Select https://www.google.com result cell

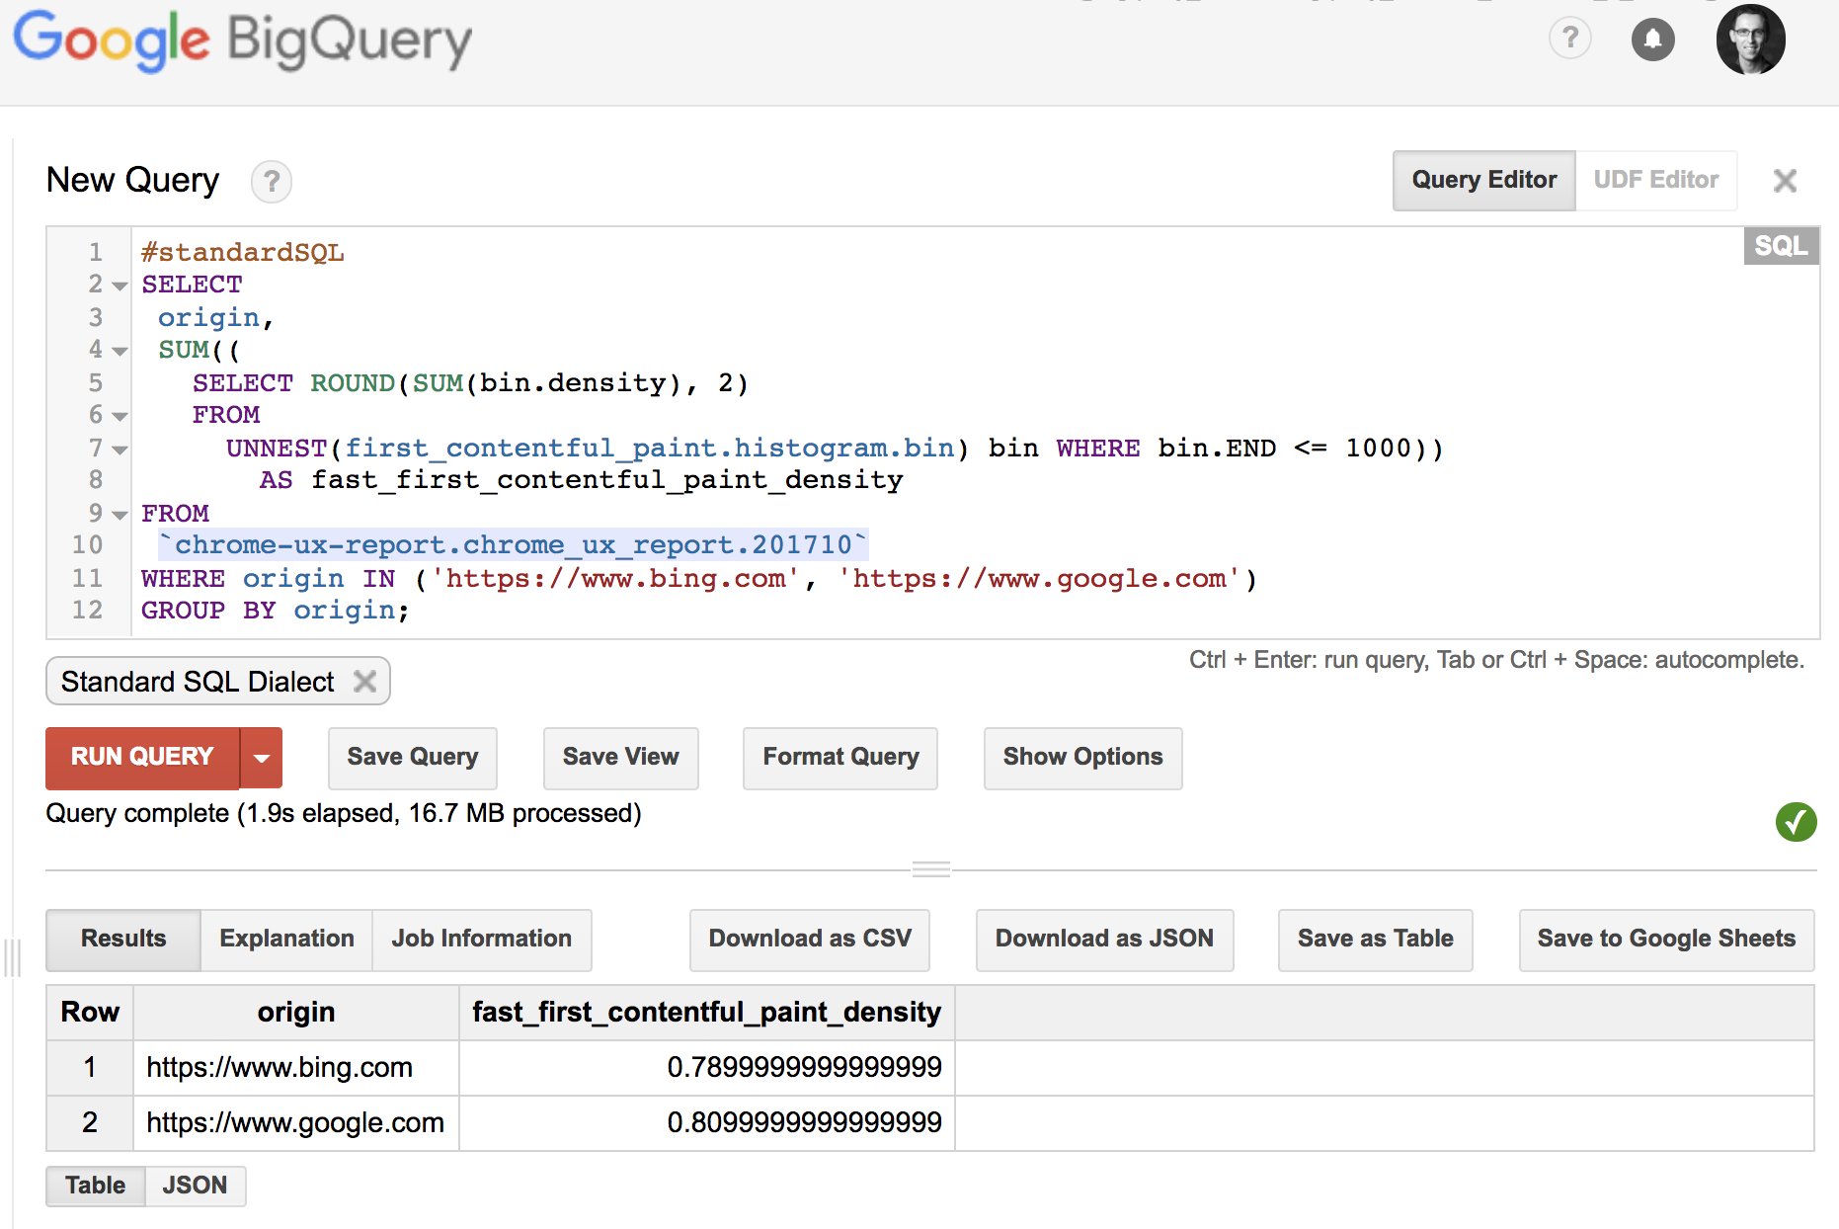(x=296, y=1123)
